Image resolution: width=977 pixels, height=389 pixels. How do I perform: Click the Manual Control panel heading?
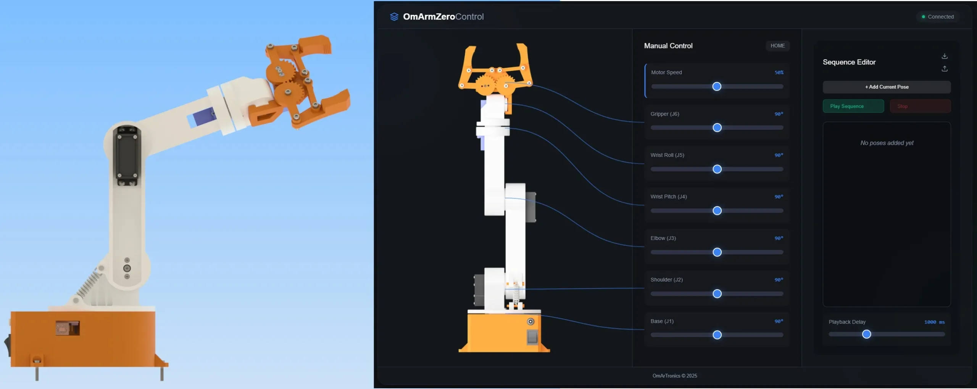point(668,45)
